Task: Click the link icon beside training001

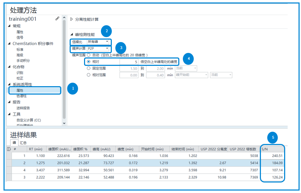Action: [57, 19]
